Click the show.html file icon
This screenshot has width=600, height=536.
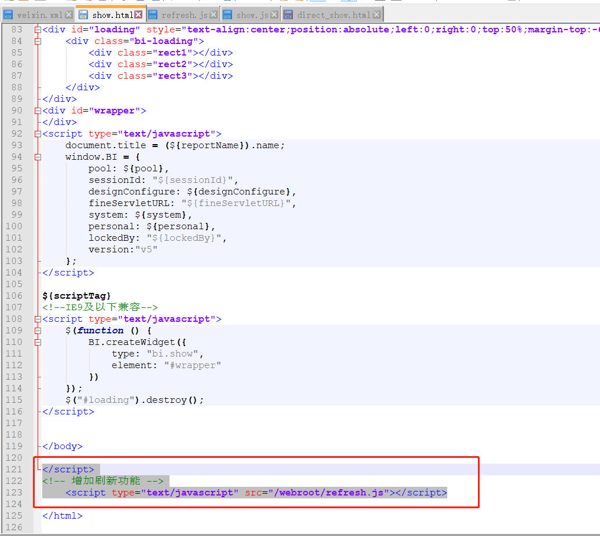pos(83,15)
